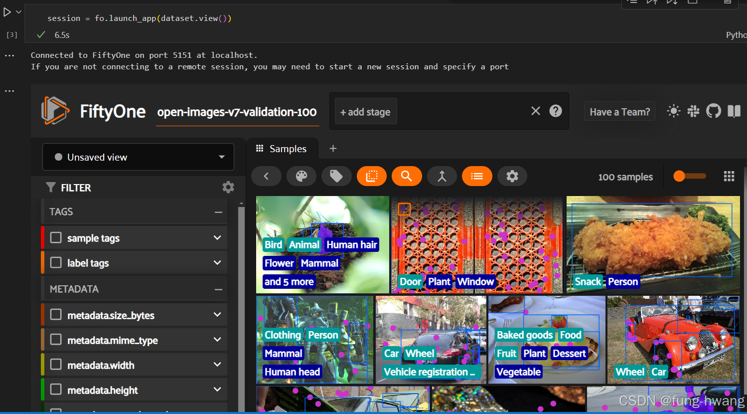
Task: Open the Vehicle registration car thumbnail
Action: click(x=431, y=340)
